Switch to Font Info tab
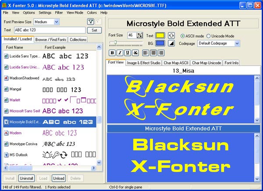The width and height of the screenshot is (263, 191). tap(231, 63)
